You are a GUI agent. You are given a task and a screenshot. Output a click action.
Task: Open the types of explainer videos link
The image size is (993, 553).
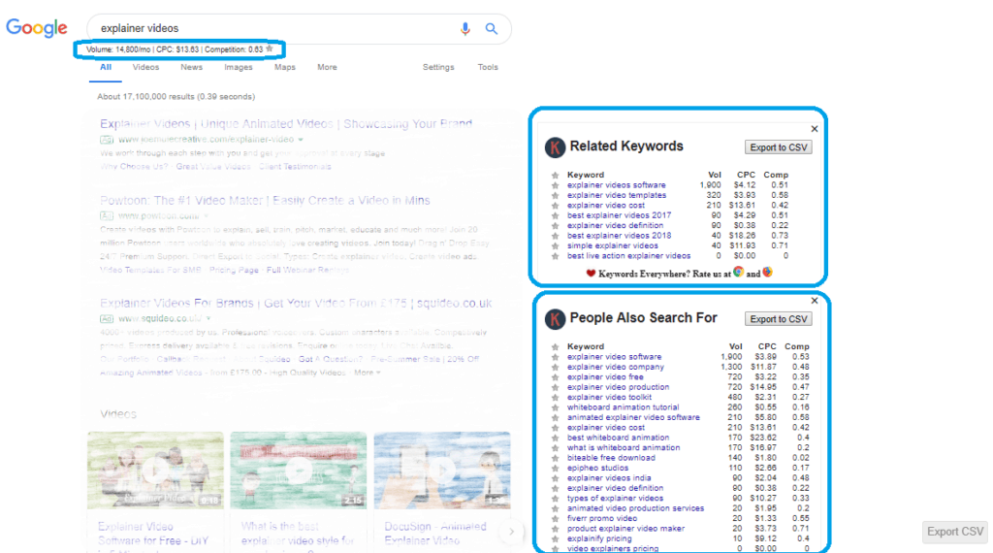615,499
